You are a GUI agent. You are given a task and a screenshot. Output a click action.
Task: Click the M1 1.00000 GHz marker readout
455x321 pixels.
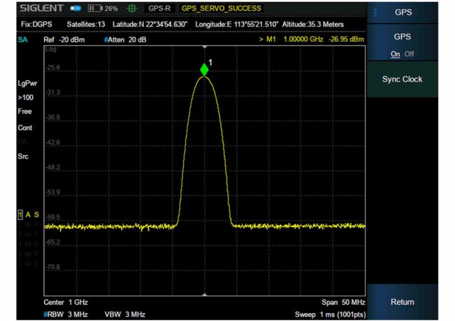(x=291, y=40)
